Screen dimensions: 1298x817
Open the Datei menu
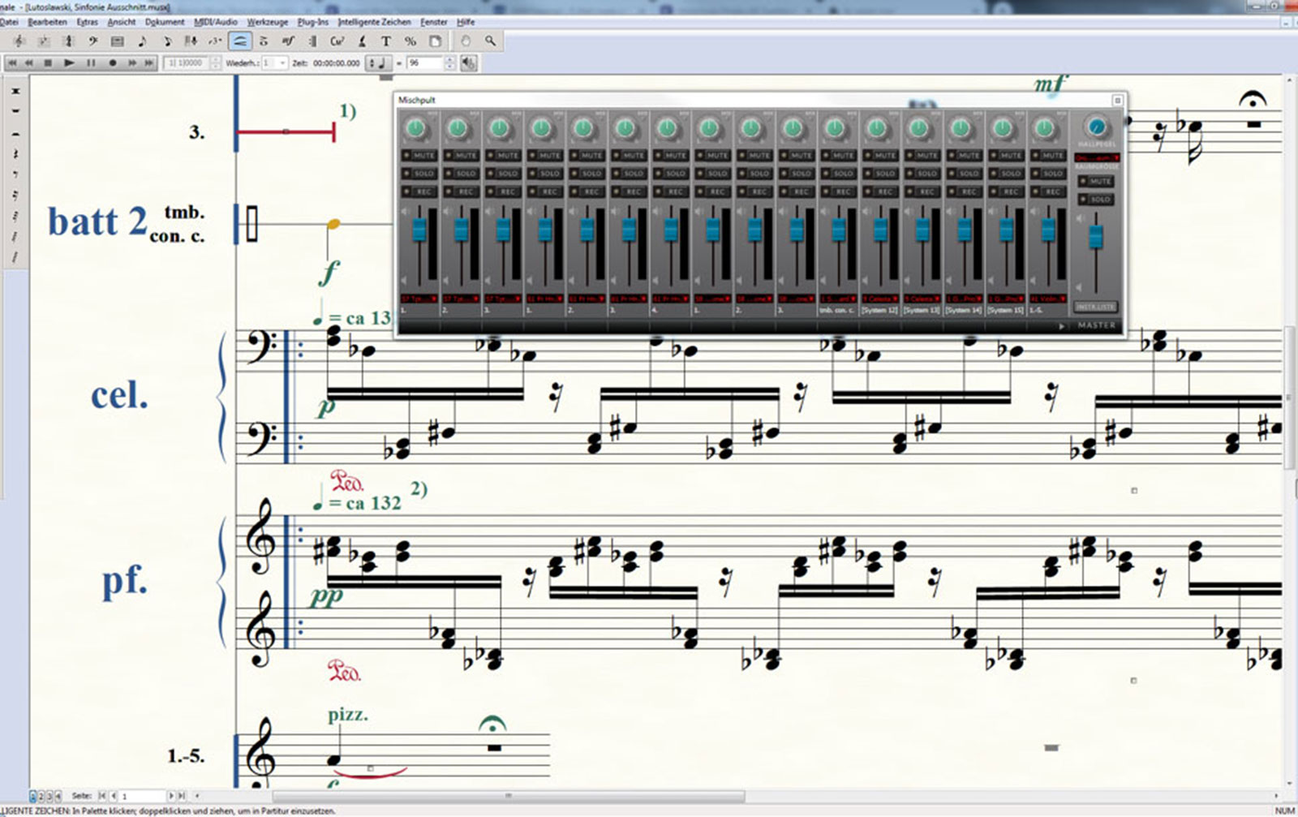(x=9, y=22)
